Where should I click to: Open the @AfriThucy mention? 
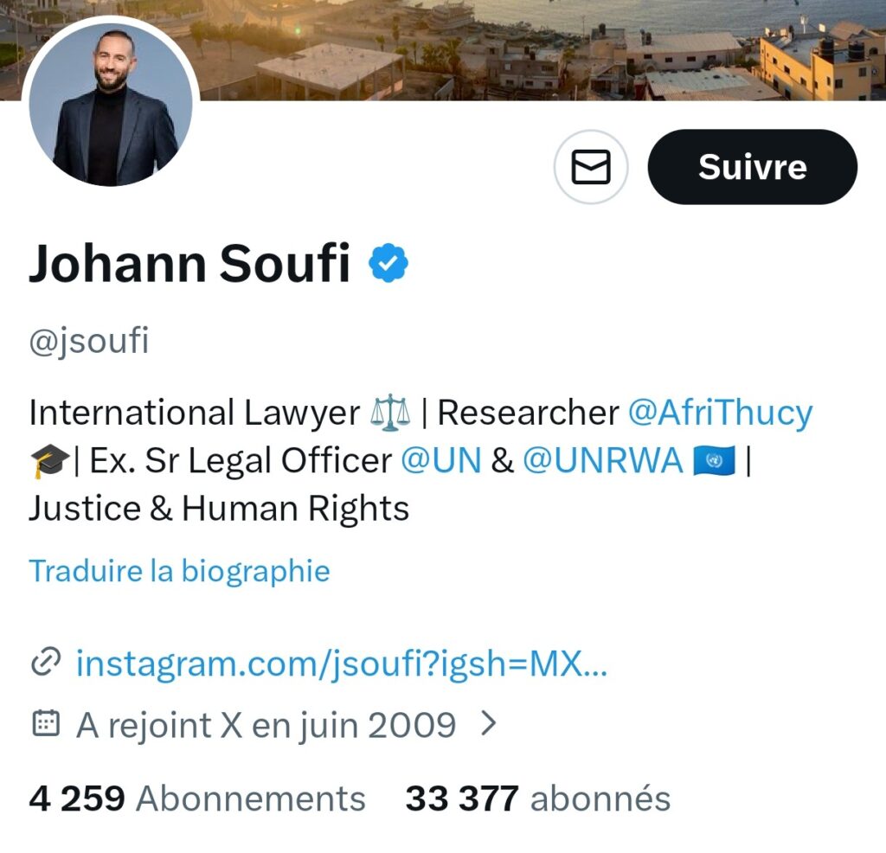[x=721, y=413]
